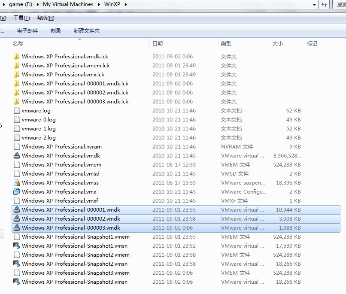Click the Windows XP Professional.nvram file icon

point(17,147)
